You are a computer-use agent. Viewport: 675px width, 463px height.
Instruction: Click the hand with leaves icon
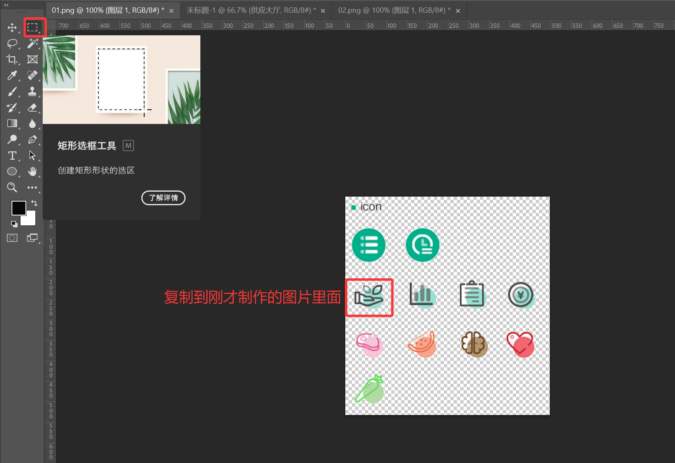[369, 296]
